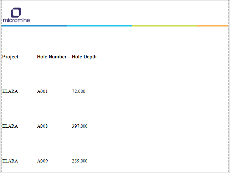Click the A009 hole number cell

click(43, 161)
